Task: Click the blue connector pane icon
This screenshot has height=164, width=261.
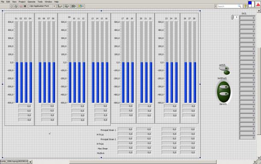Action: pyautogui.click(x=251, y=4)
